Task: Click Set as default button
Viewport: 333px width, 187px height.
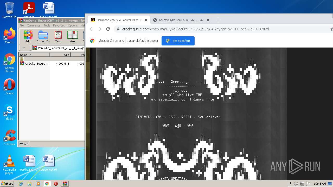Action: click(178, 41)
